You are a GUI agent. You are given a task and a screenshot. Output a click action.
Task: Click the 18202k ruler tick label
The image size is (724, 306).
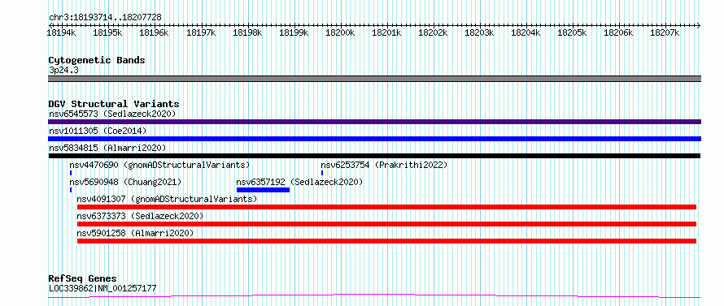pos(433,32)
